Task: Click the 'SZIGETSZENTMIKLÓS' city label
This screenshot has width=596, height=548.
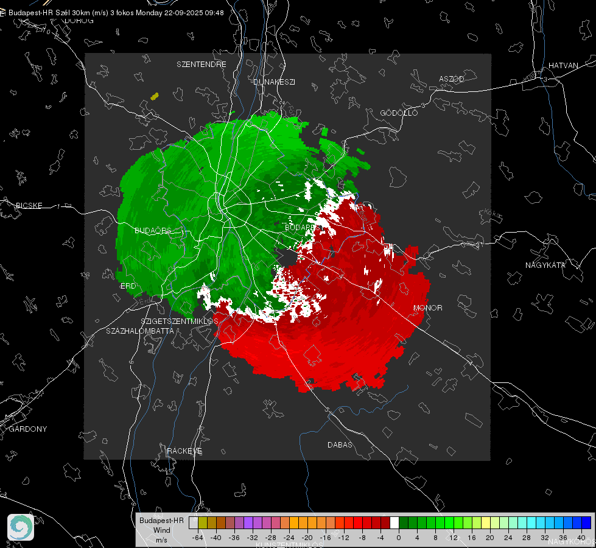Action: [x=180, y=321]
